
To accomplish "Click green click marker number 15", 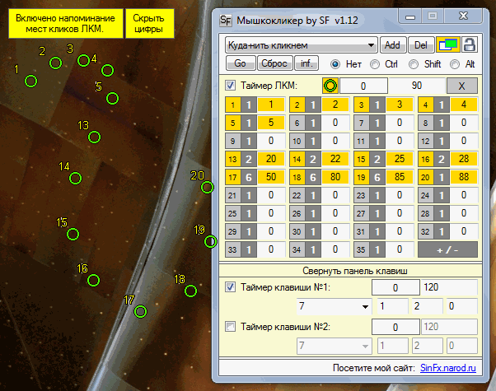I will coord(73,235).
